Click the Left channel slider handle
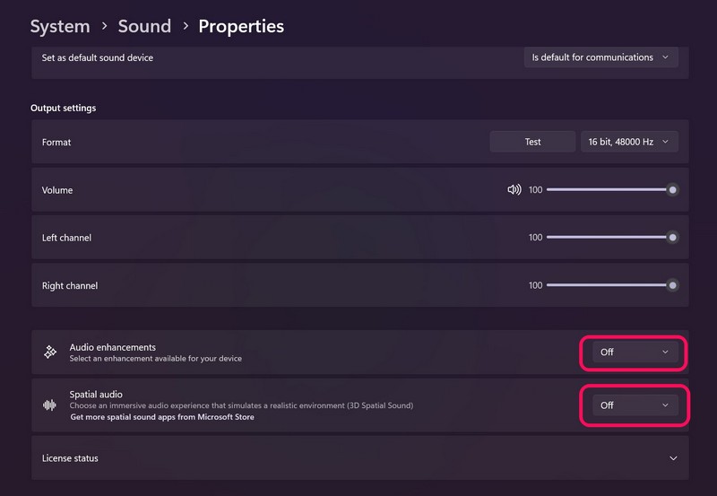Viewport: 717px width, 496px height. tap(672, 238)
